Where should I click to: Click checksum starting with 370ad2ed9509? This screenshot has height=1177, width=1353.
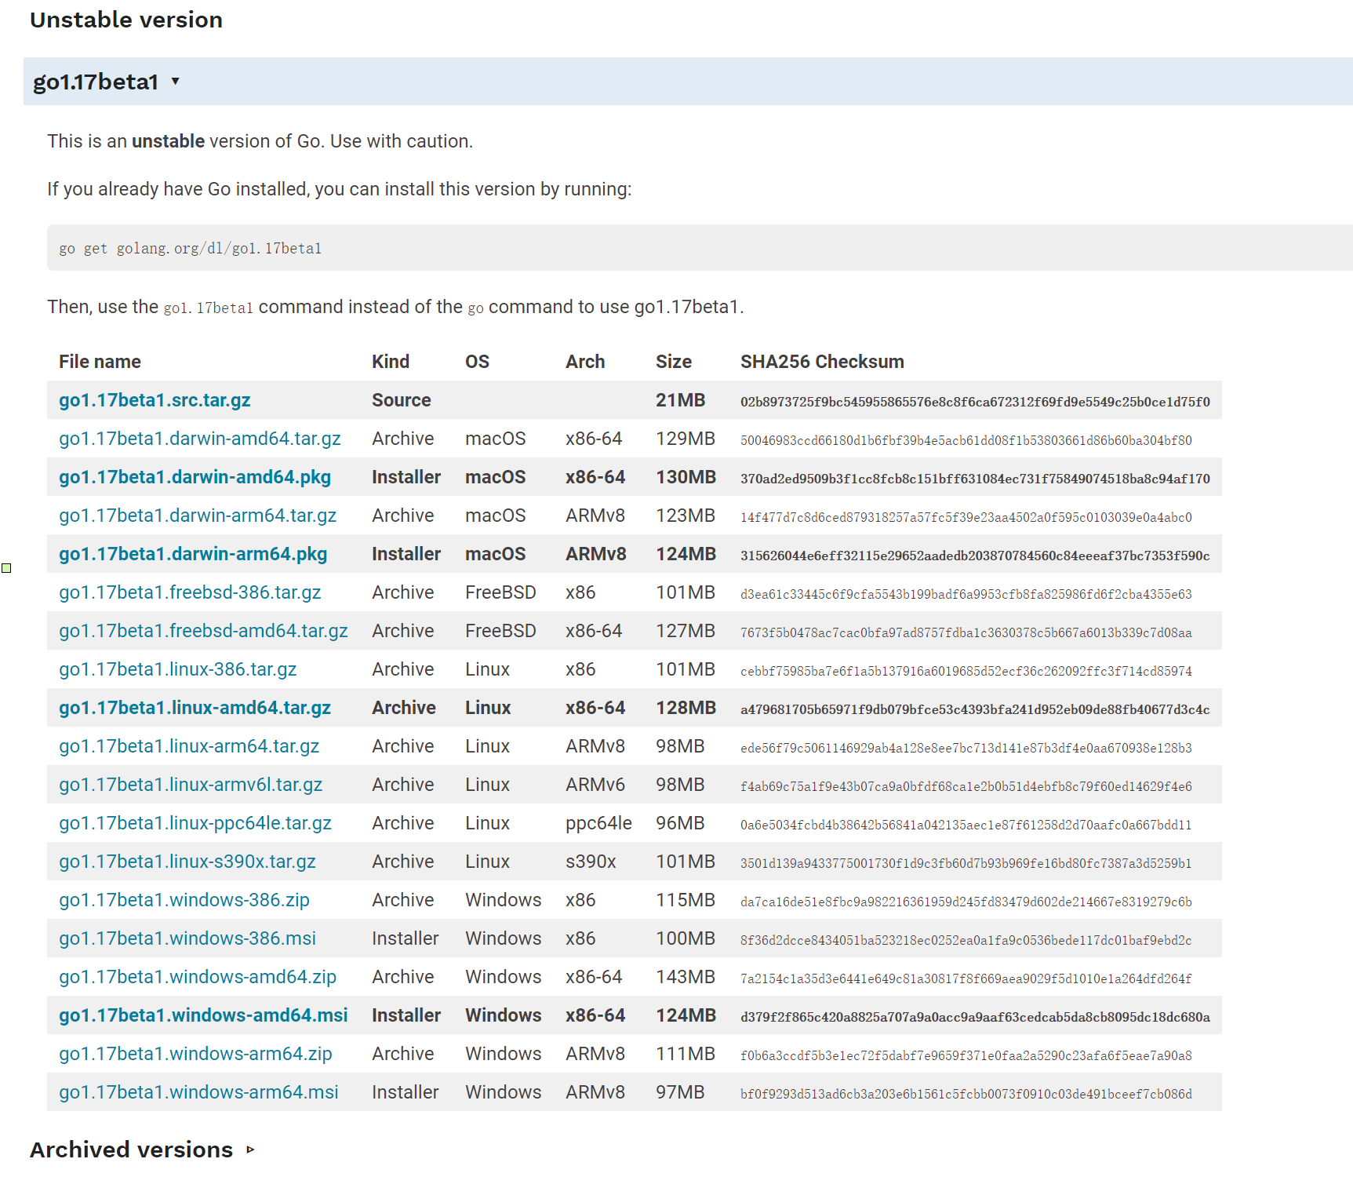[975, 479]
